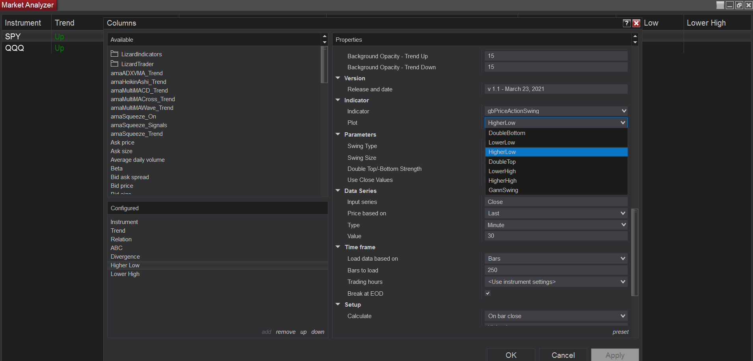Click the Input series field
Screen dimensions: 753x361
556,202
